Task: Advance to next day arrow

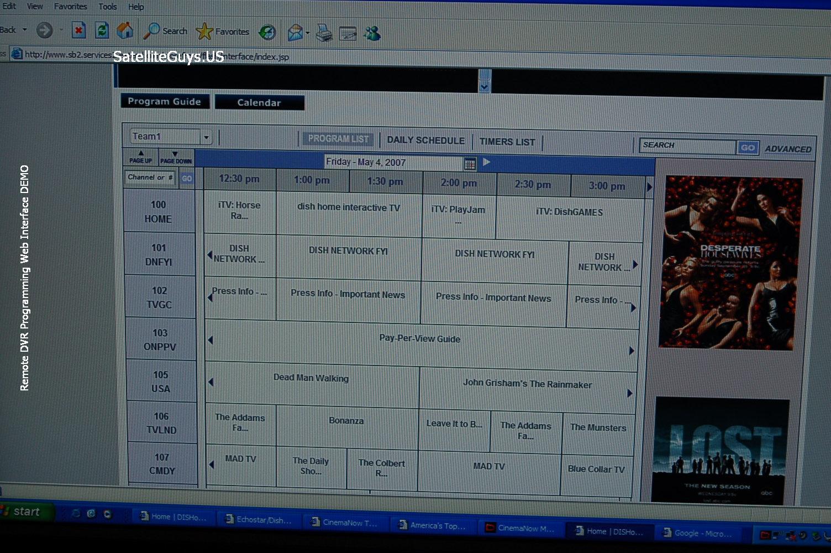Action: pos(486,162)
